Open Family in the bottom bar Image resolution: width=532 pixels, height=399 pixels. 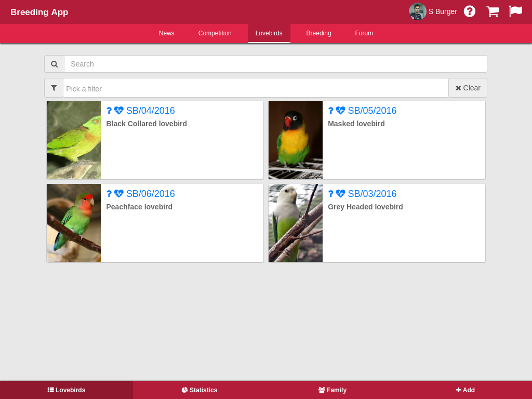click(x=332, y=390)
